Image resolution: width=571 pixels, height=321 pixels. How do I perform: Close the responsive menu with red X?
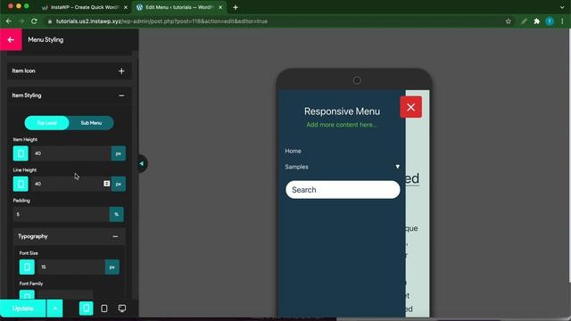pyautogui.click(x=410, y=107)
